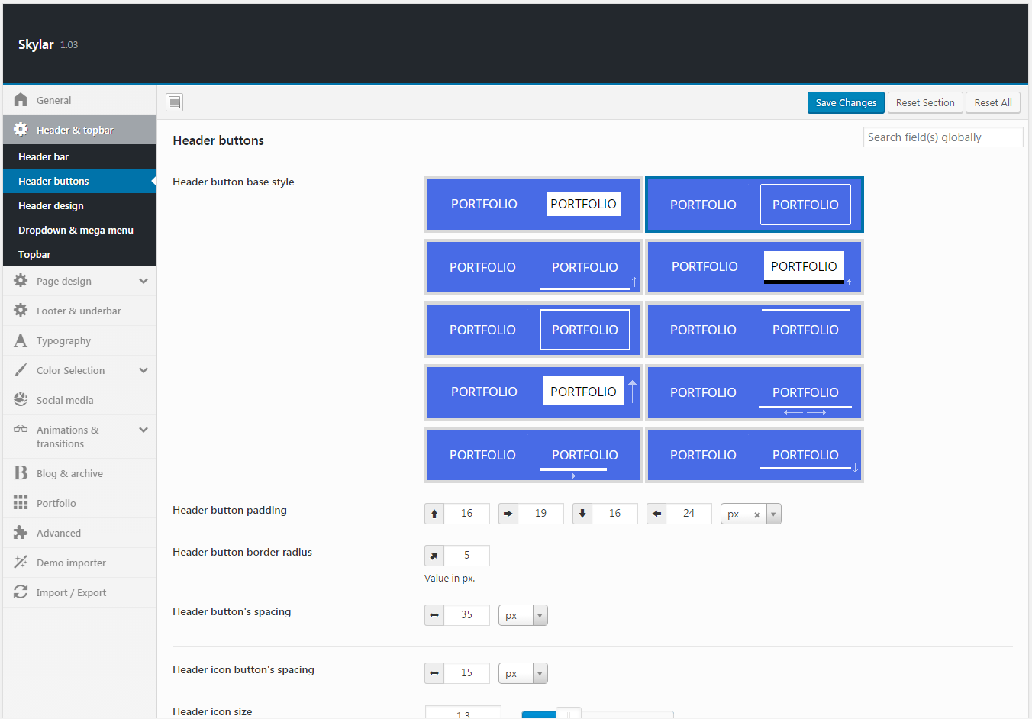Open Dropdown & mega menu settings

coord(79,230)
